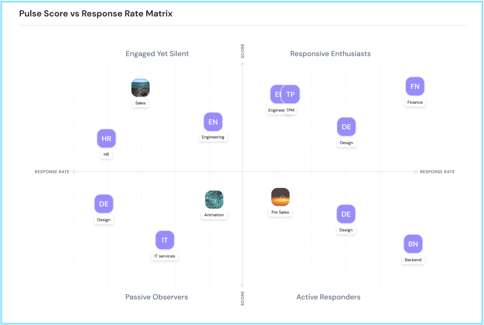
Task: Select the TP icon for TPM
Action: point(290,95)
